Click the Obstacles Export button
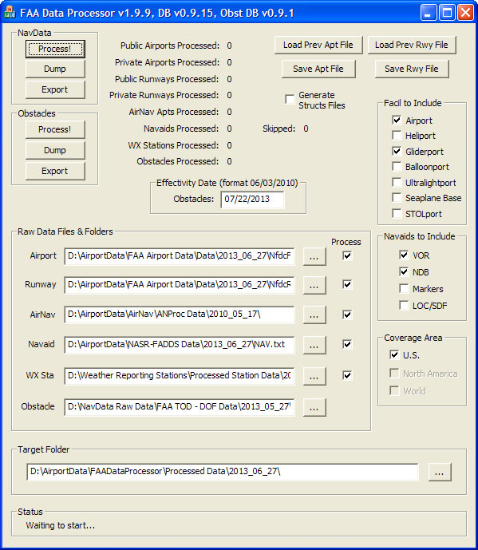This screenshot has height=550, width=478. (55, 171)
